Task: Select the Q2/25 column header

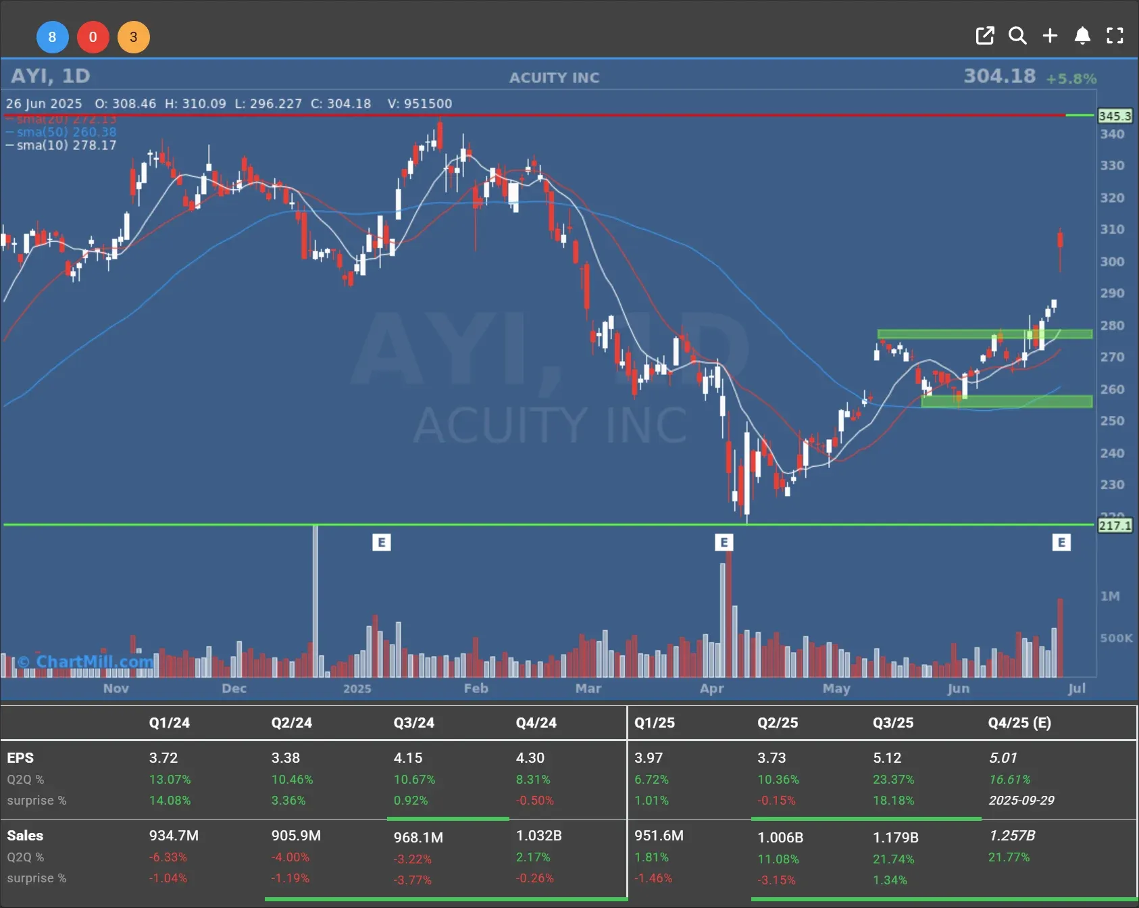Action: pyautogui.click(x=778, y=723)
